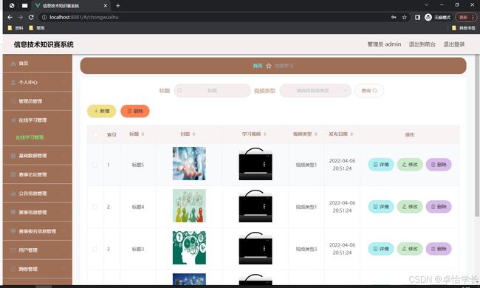Click the home icon in the sidebar
The height and width of the screenshot is (288, 480).
(x=13, y=64)
